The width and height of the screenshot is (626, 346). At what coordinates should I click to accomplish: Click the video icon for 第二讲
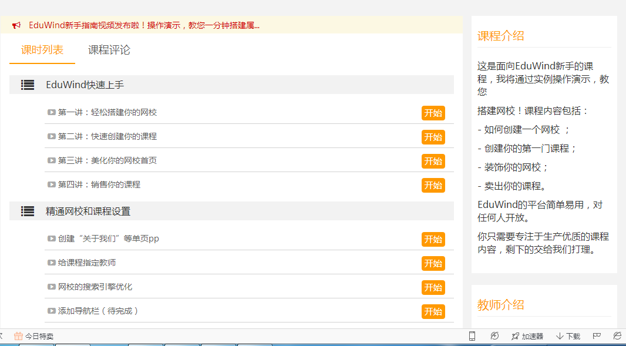pos(52,136)
